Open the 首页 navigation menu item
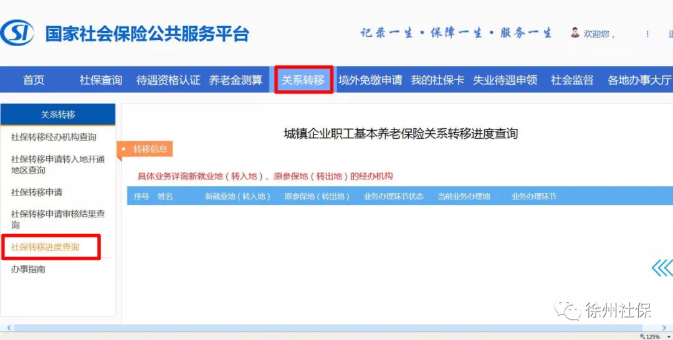673x340 pixels. (x=34, y=80)
